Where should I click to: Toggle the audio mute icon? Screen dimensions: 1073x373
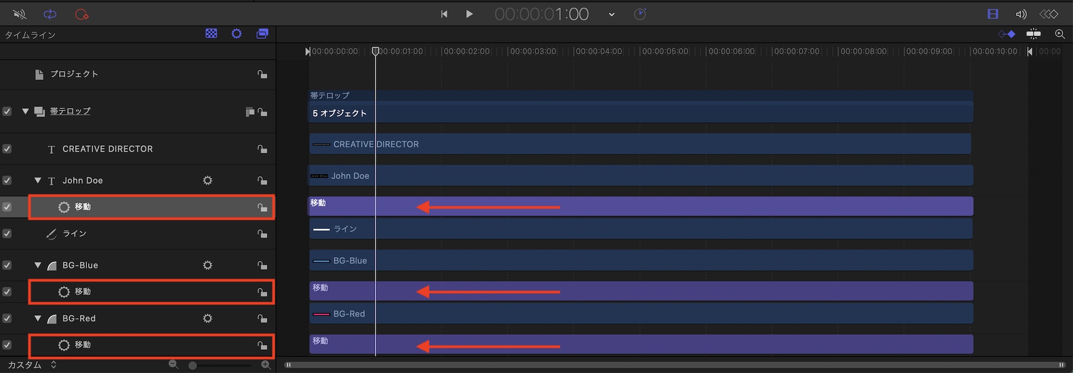[x=20, y=14]
